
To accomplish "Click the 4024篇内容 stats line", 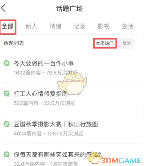I will coord(49,133).
